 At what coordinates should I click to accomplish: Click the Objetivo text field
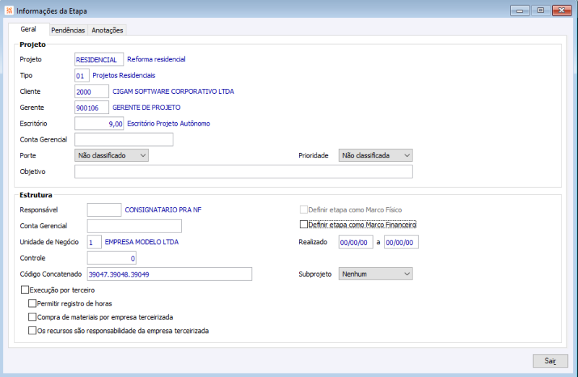click(x=243, y=172)
